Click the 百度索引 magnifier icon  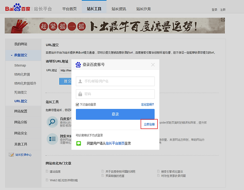(52, 122)
